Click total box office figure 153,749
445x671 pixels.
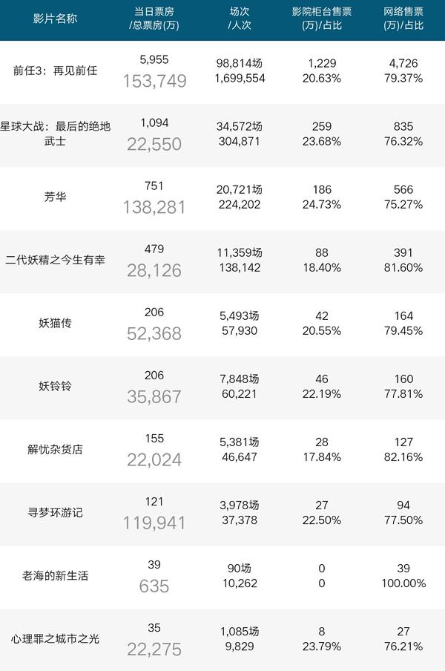[x=154, y=81]
